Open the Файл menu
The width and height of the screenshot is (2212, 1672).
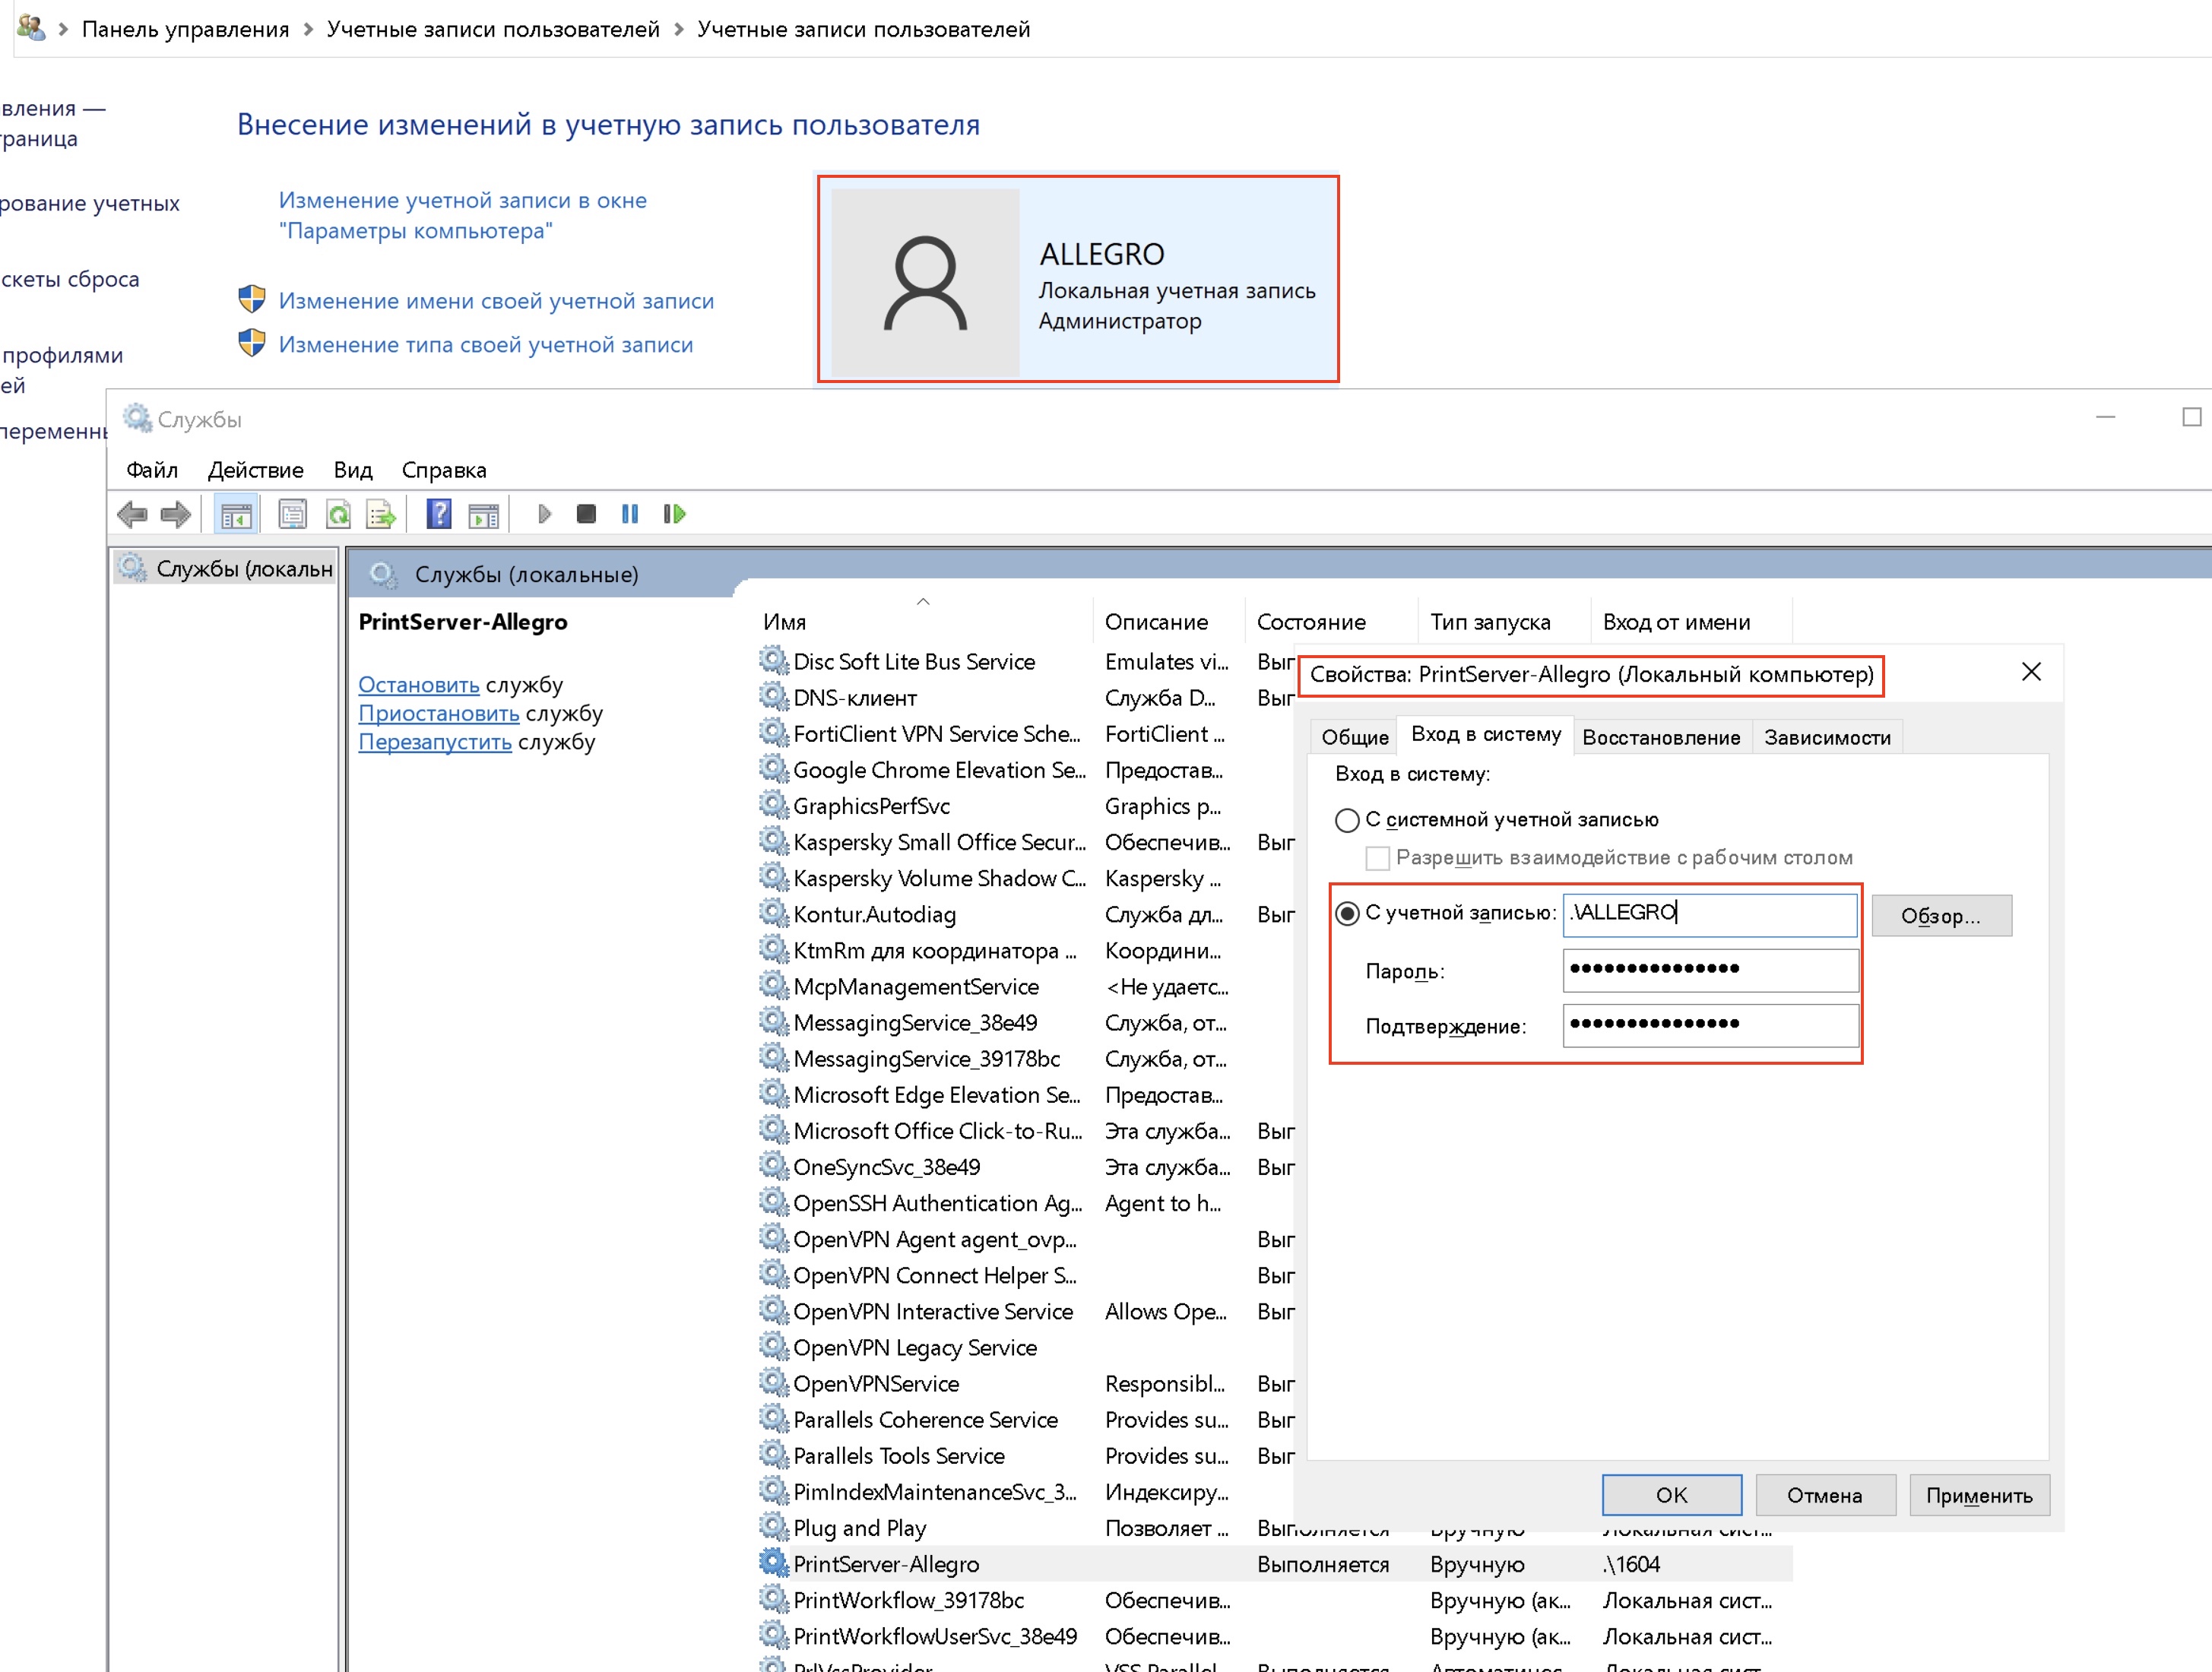point(152,470)
